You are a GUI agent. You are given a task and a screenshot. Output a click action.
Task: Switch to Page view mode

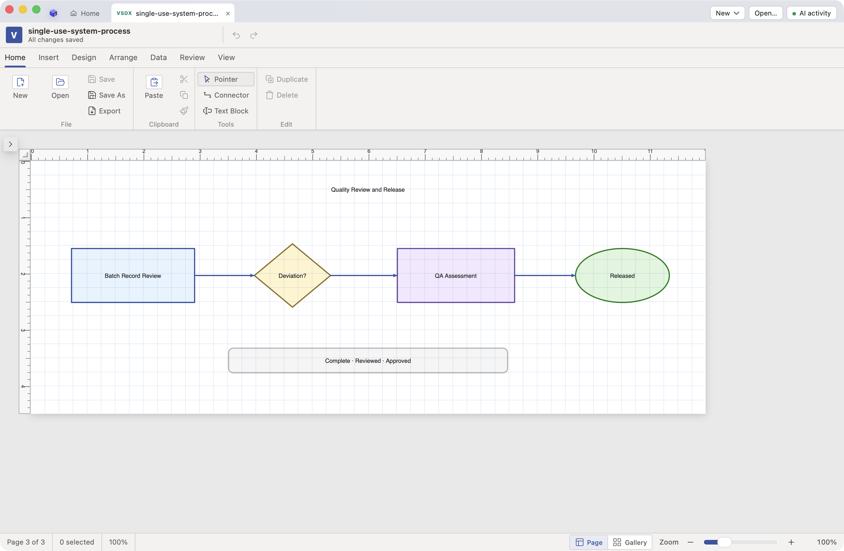589,542
